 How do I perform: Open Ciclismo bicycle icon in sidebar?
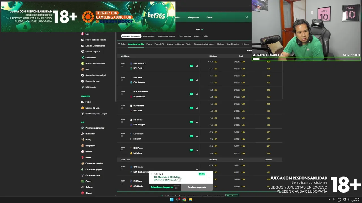83,187
